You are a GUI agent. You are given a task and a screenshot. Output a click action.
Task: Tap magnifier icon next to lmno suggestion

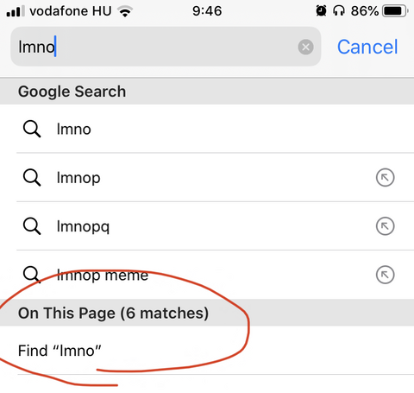(x=32, y=129)
